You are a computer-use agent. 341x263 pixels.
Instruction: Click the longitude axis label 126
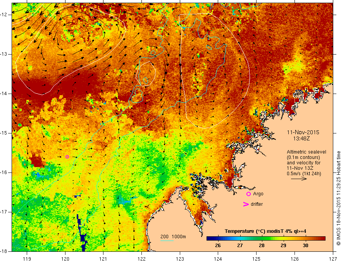coord(294,259)
